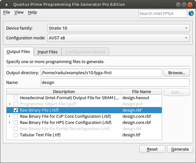
Task: Minimize the Programming File Generator window
Action: point(178,5)
